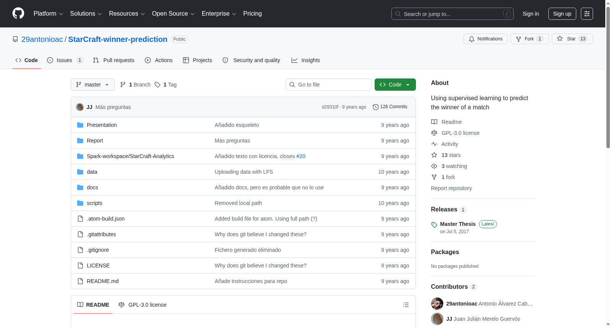The height and width of the screenshot is (328, 611).
Task: Open the Actions tab
Action: (159, 60)
